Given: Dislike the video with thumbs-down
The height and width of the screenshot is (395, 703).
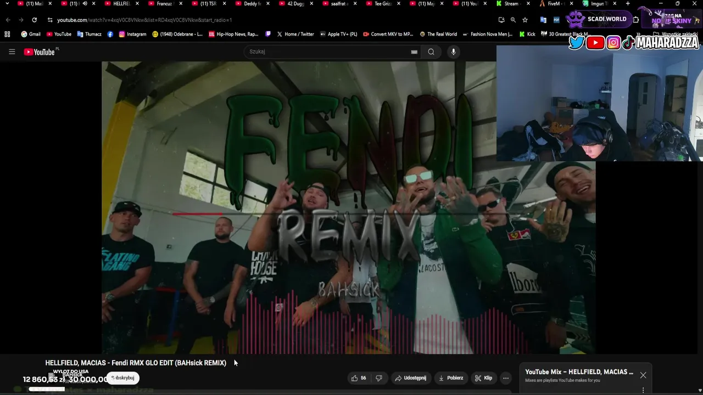Looking at the screenshot, I should pos(379,378).
